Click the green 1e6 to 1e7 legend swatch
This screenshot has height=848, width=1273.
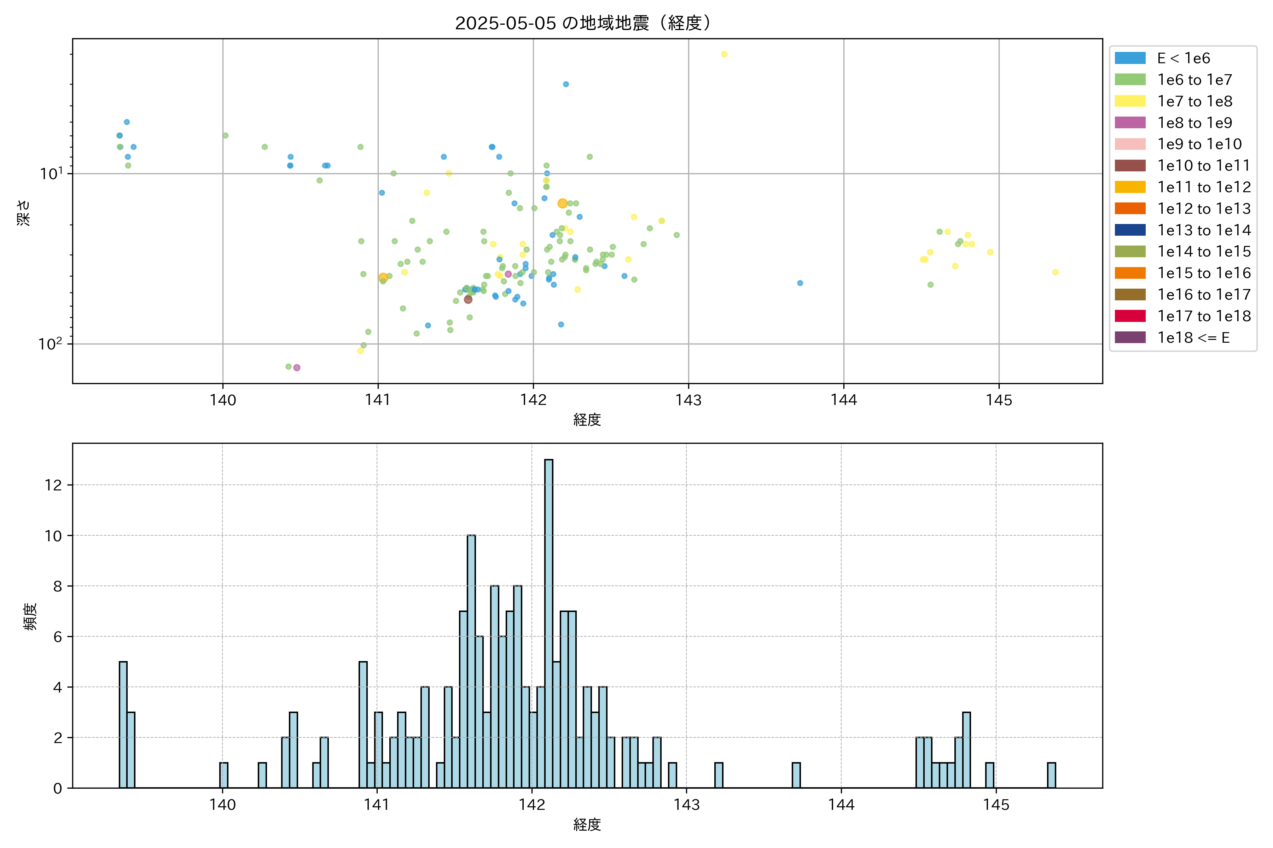click(1129, 79)
